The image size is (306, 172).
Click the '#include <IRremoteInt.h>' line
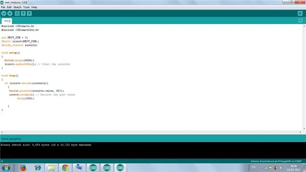(20, 30)
